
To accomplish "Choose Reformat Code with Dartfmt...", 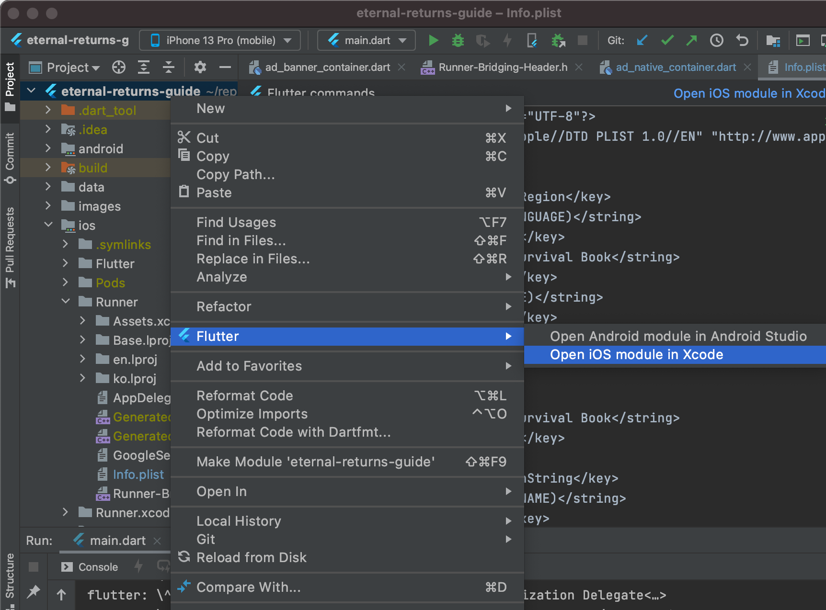I will click(x=347, y=432).
